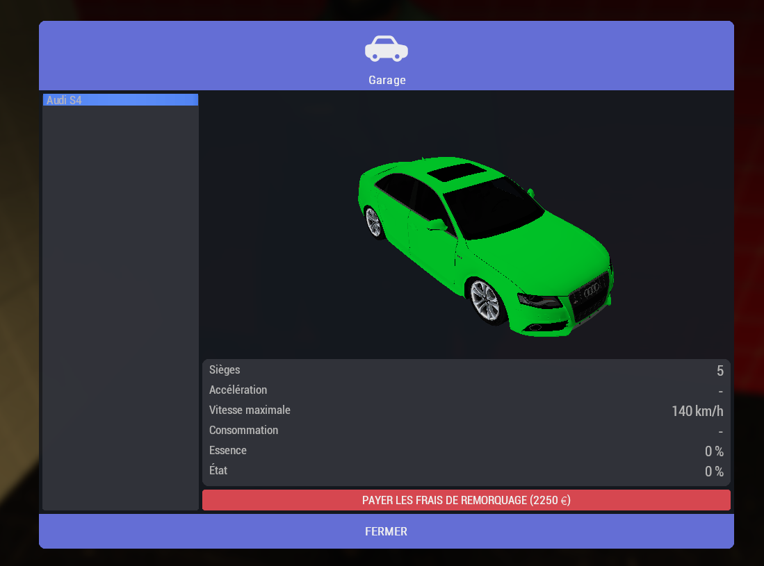The image size is (764, 566).
Task: Click the sunroof of the green car
Action: pos(455,173)
